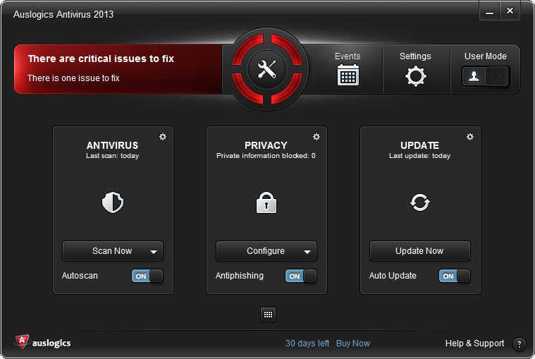Screen dimensions: 535x359
Task: Start a scan with Scan Now
Action: pyautogui.click(x=112, y=251)
